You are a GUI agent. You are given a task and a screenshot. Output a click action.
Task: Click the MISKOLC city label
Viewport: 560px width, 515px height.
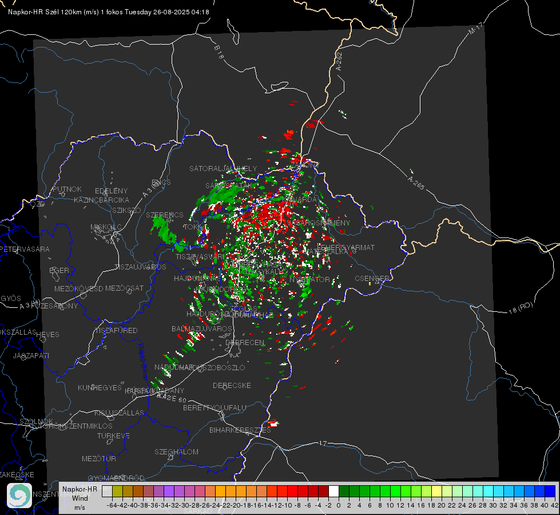[106, 227]
